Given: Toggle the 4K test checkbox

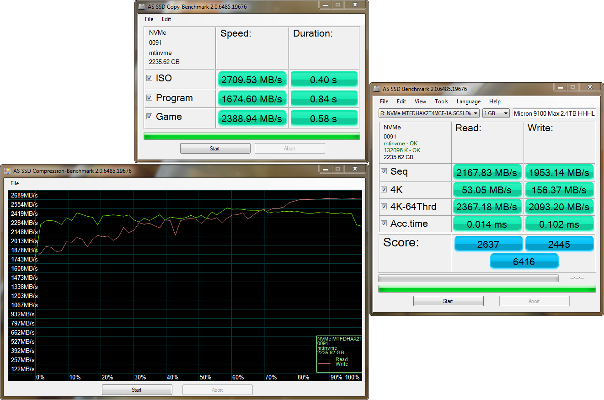Looking at the screenshot, I should [x=384, y=189].
